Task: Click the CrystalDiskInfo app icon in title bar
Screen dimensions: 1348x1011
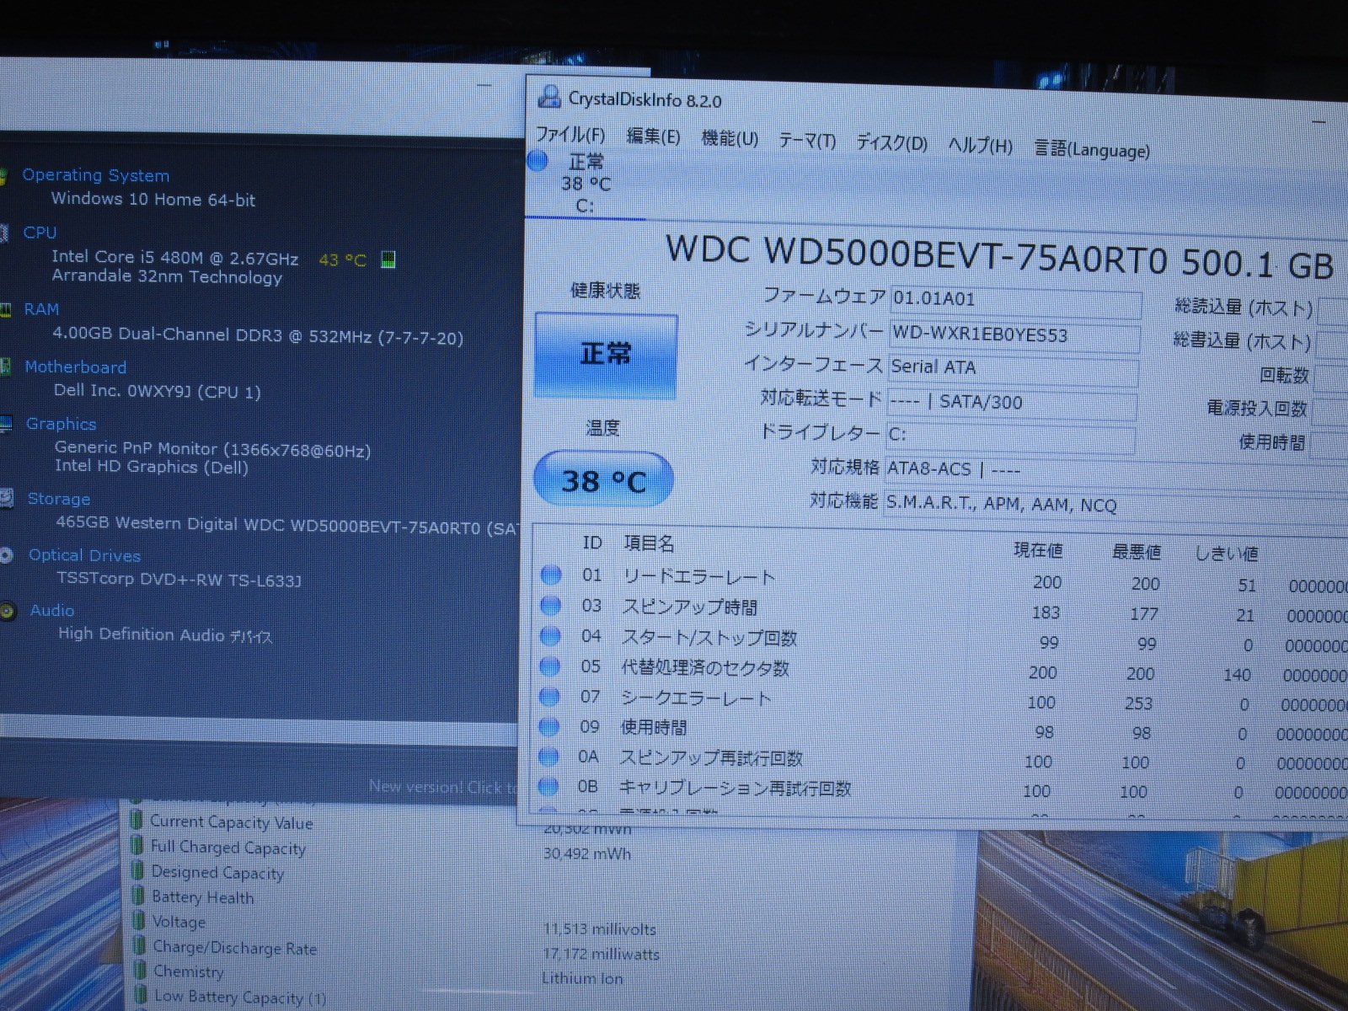Action: 549,97
